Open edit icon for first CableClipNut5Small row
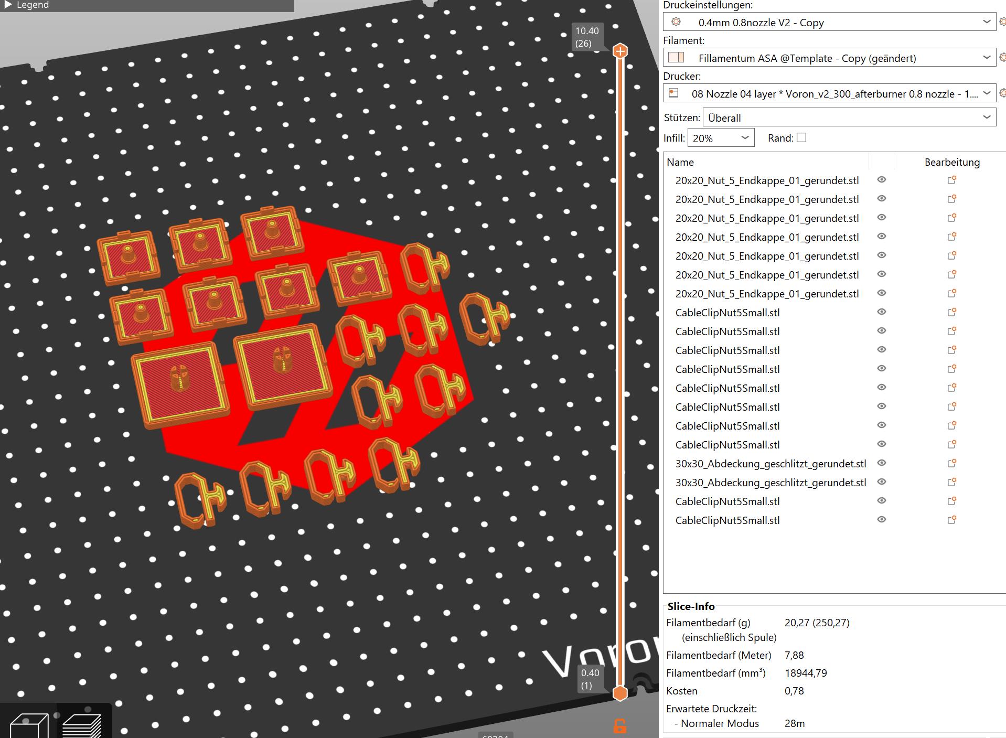 pos(952,312)
